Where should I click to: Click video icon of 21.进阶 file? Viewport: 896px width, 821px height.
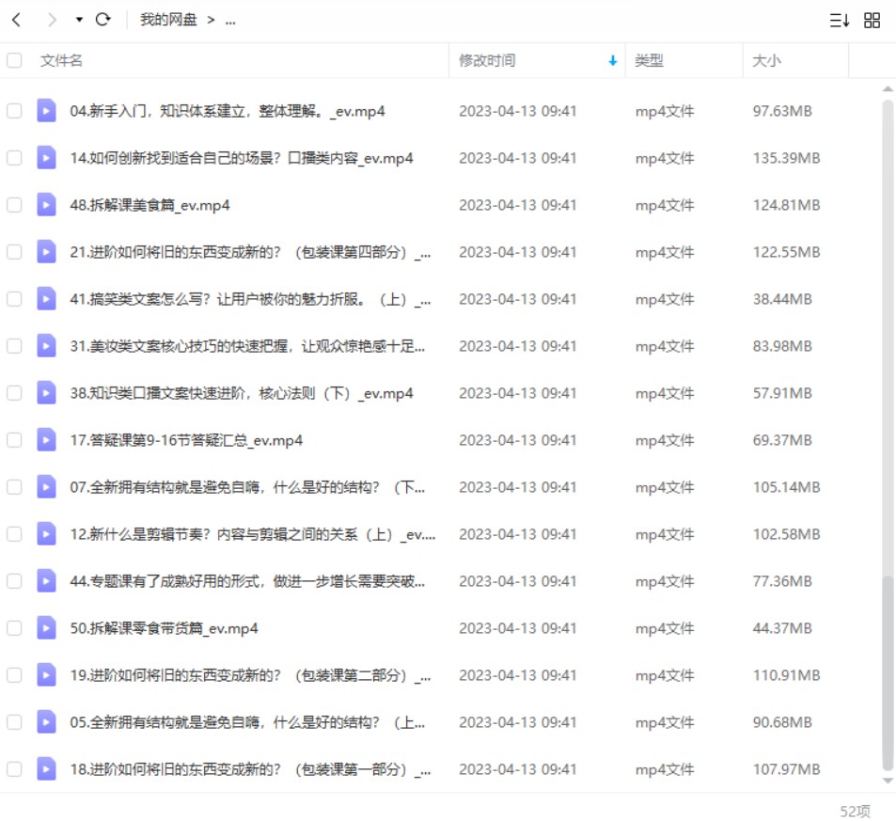(x=46, y=251)
